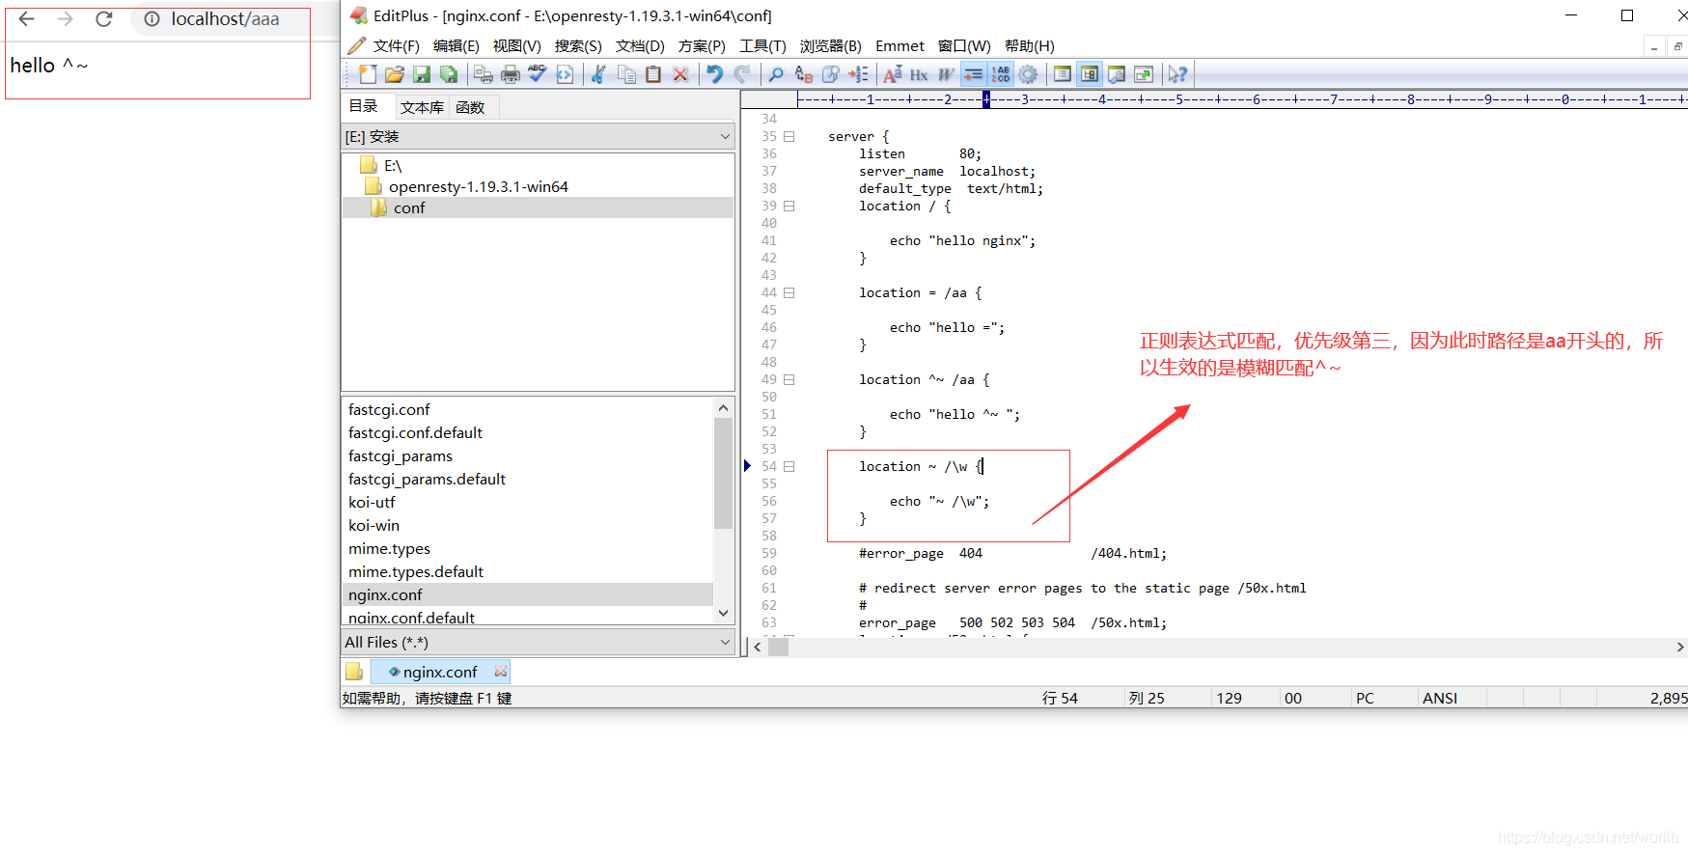Click the Full Screen toolbar icon
This screenshot has width=1688, height=855.
point(1144,74)
